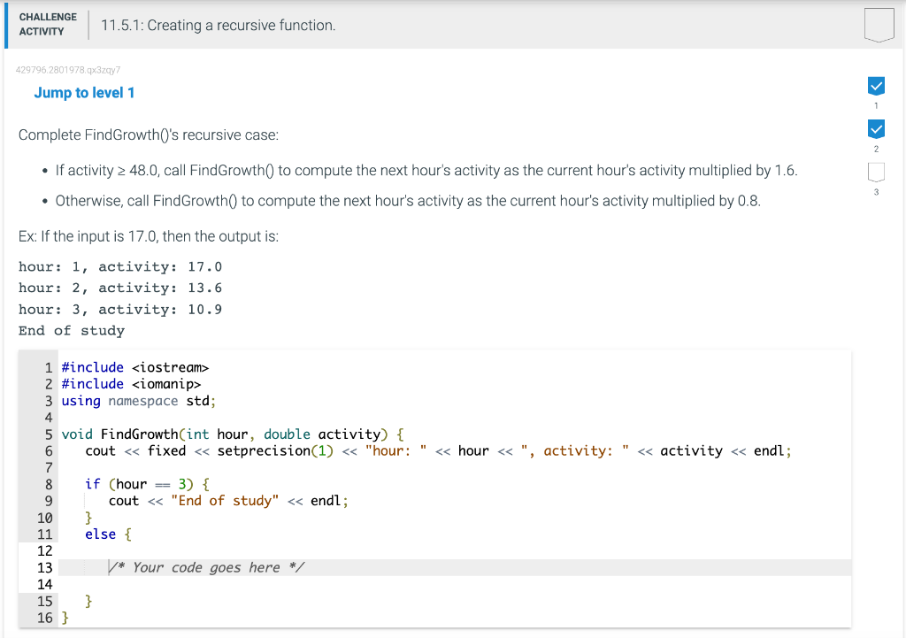Click the CHALLENGE ACTIVITY label
The width and height of the screenshot is (906, 638).
tap(48, 24)
